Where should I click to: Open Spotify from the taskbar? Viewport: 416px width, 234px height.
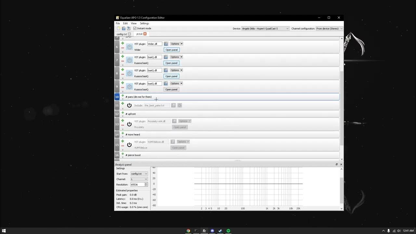click(x=228, y=231)
